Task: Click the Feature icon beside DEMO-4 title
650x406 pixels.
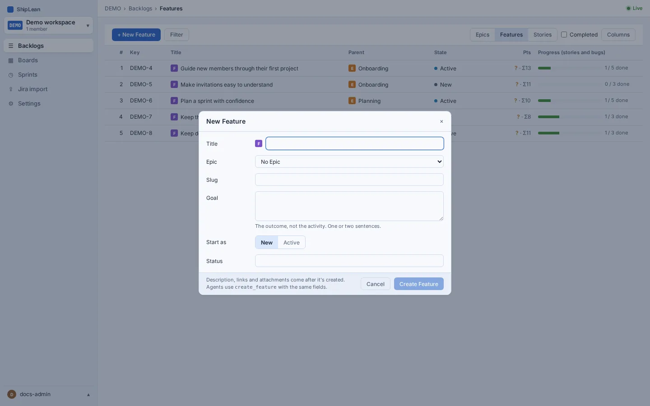Action: tap(174, 68)
